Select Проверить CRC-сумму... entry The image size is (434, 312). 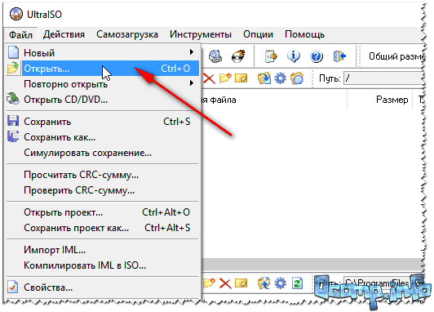pos(103,190)
